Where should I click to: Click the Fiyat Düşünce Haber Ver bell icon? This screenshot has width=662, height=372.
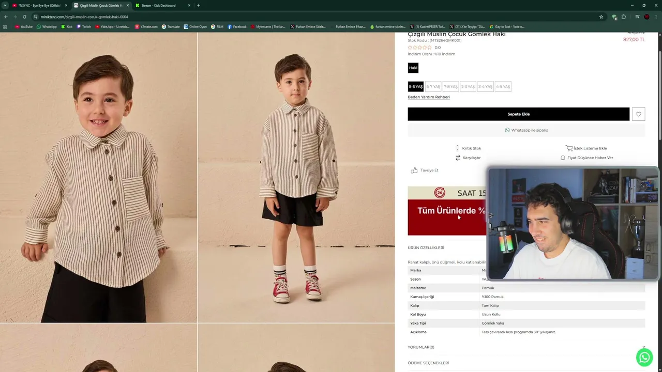coord(563,158)
